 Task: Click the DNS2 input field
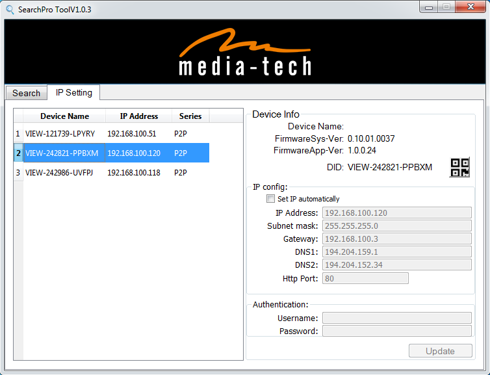(x=397, y=265)
